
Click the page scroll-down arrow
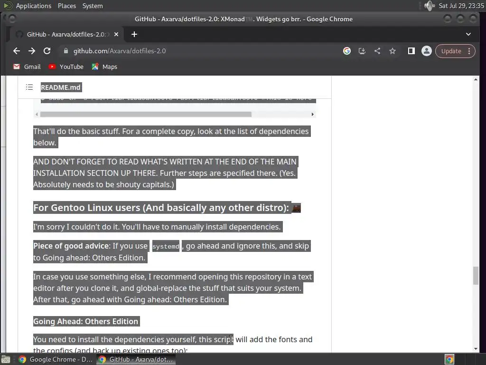point(476,349)
